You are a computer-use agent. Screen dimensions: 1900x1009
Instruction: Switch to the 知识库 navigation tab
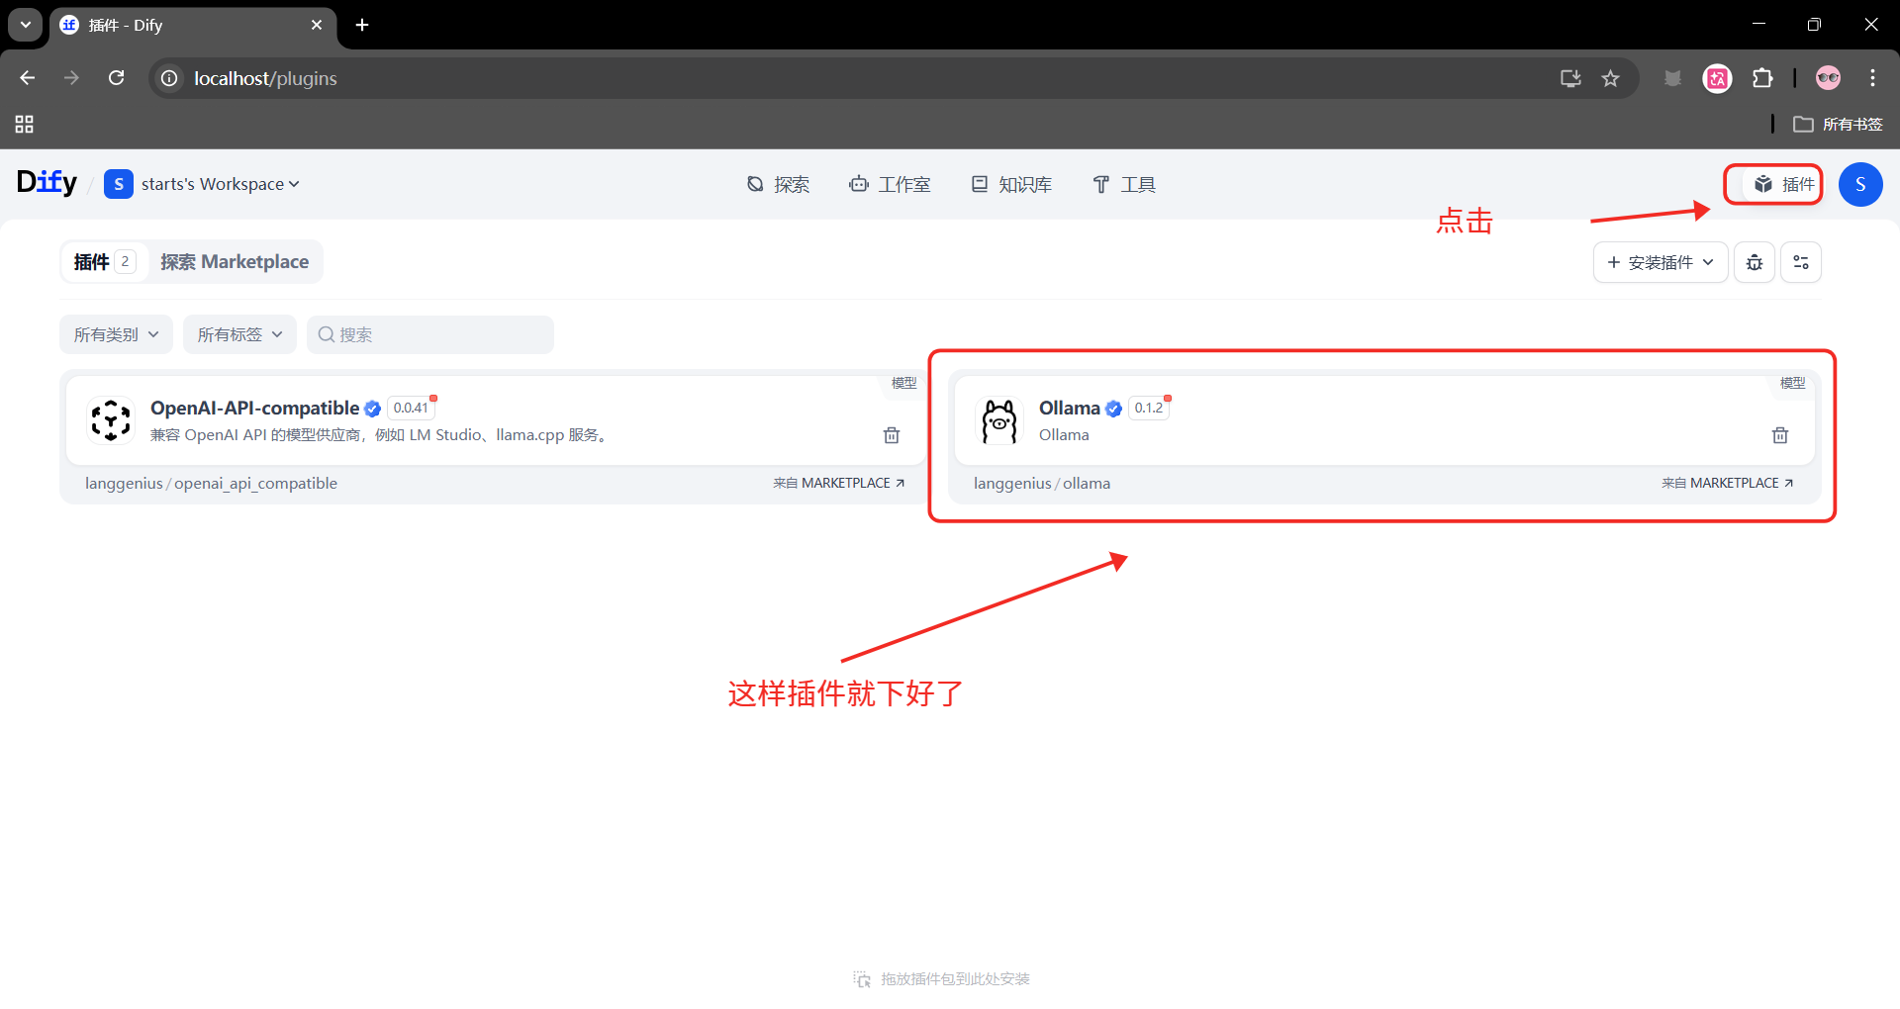coord(1011,184)
